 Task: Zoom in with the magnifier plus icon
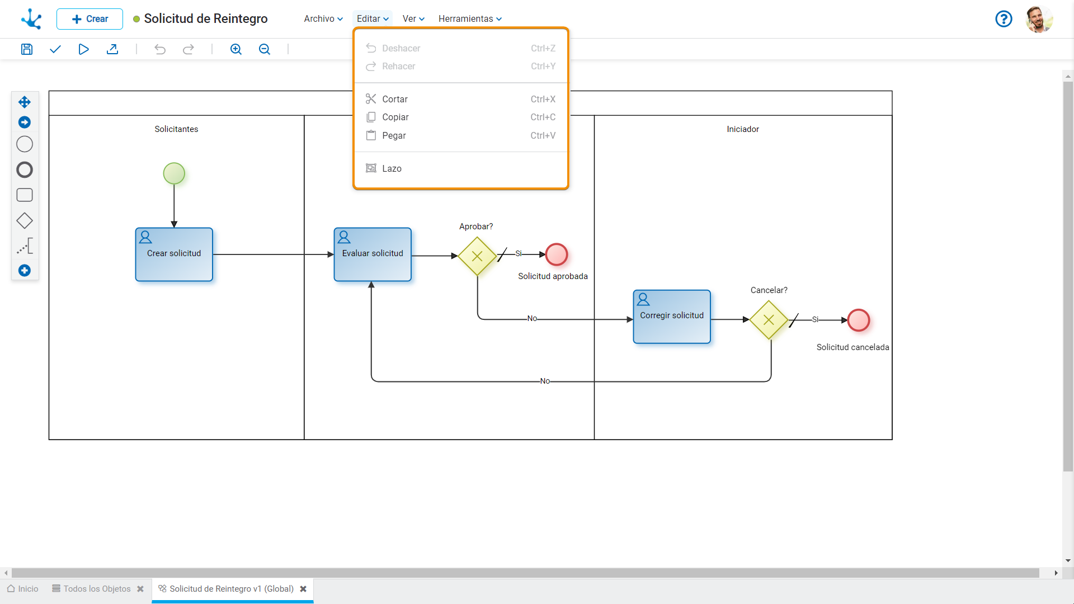coord(236,49)
